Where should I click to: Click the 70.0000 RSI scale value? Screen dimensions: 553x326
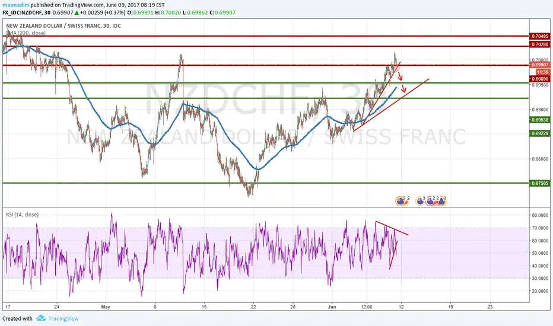(x=540, y=228)
